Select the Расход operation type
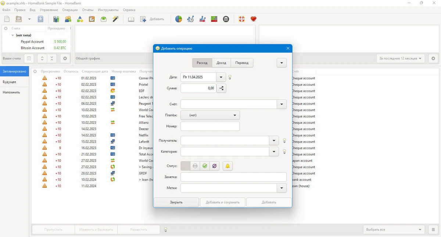This screenshot has height=237, width=441. [202, 63]
